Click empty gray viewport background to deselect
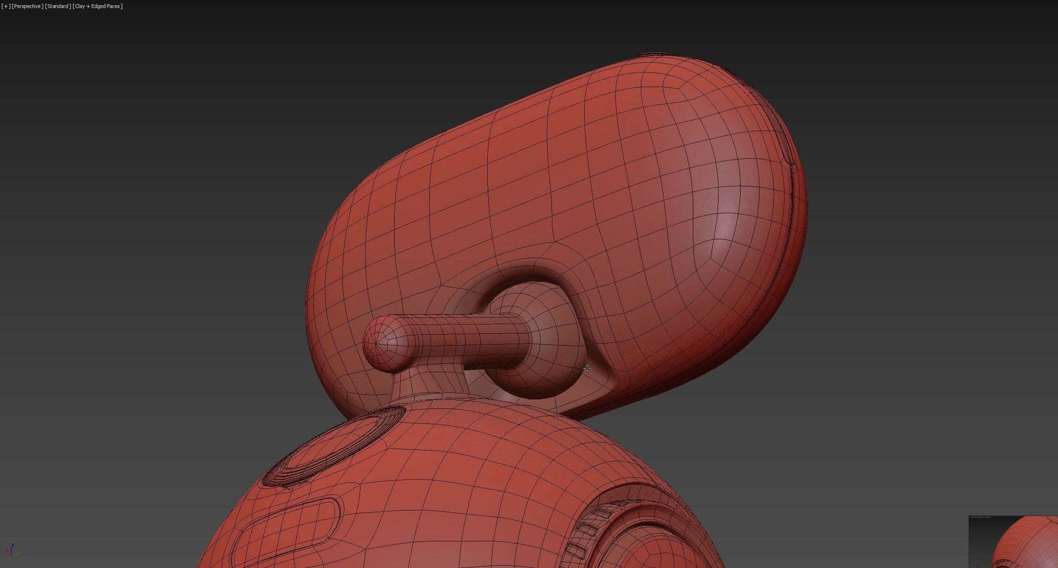The image size is (1058, 568). pyautogui.click(x=140, y=234)
